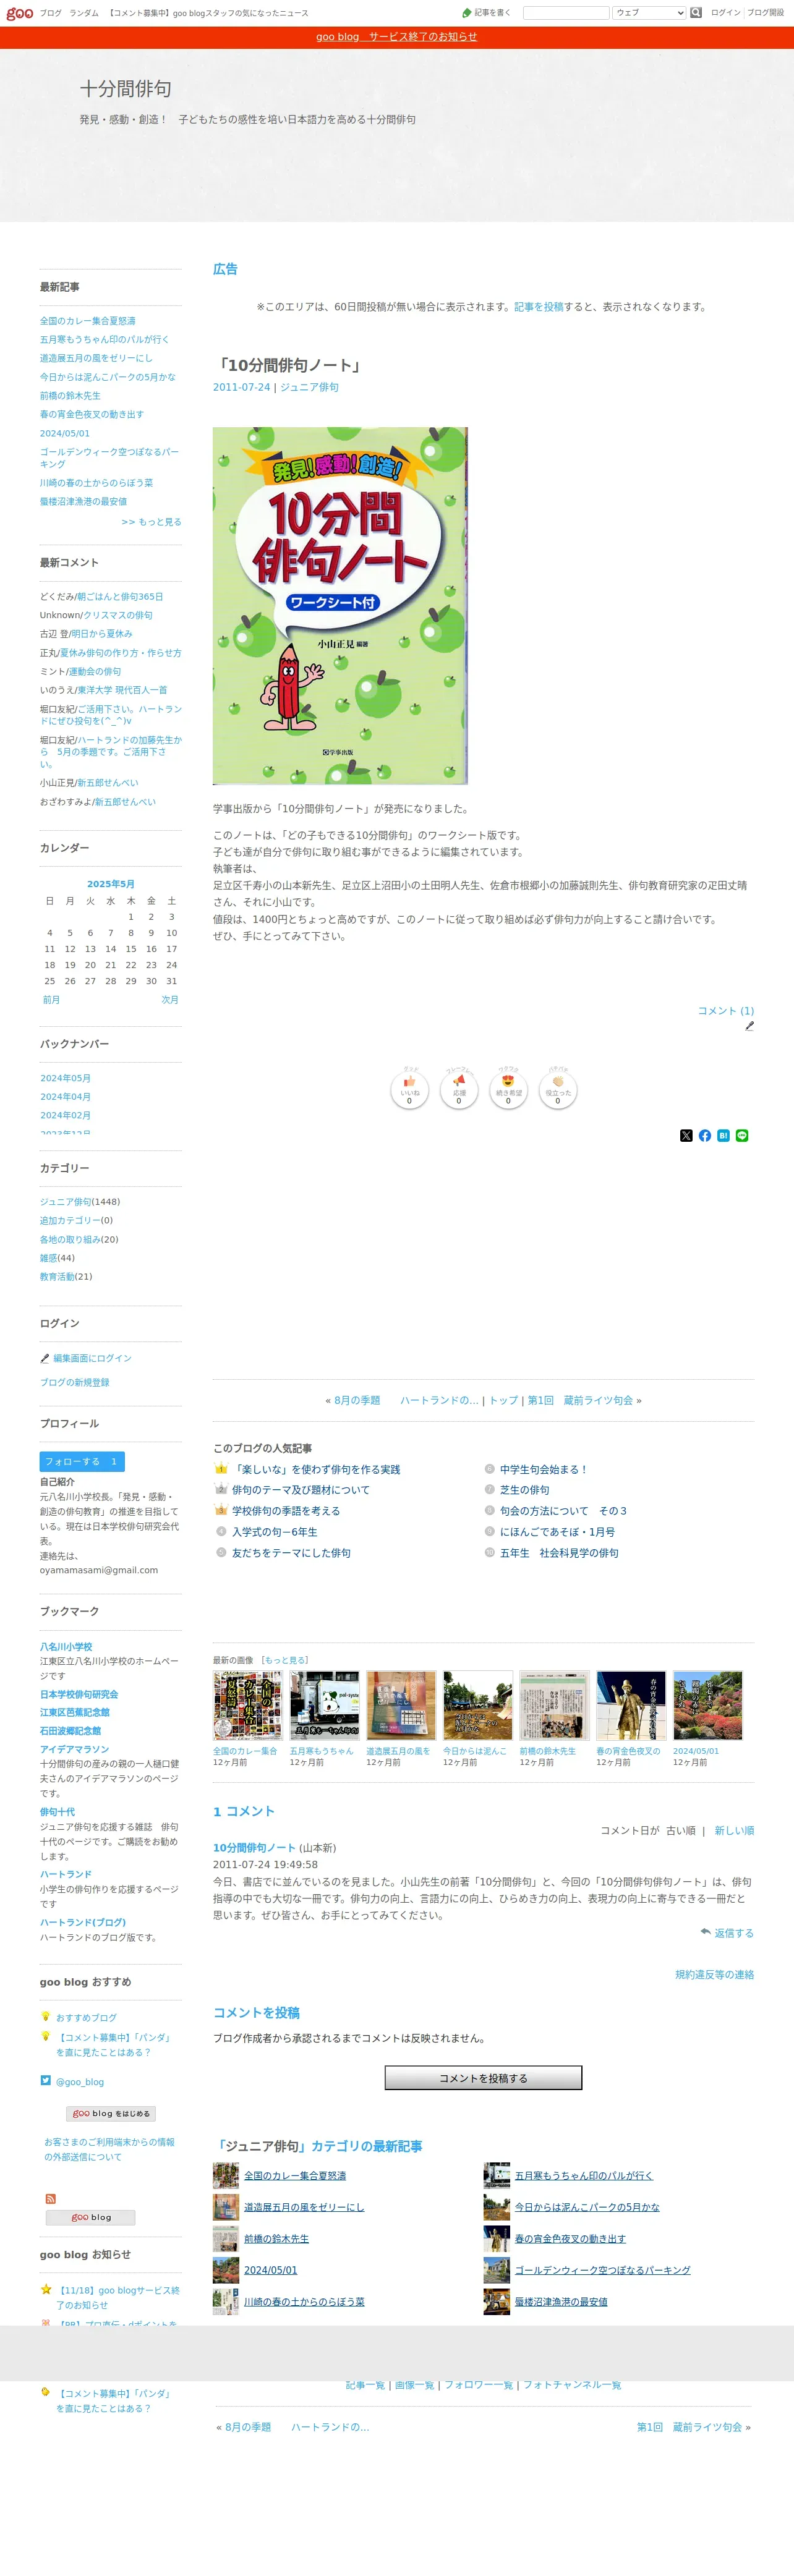Image resolution: width=794 pixels, height=2576 pixels.
Task: Open popular article 俳句のテーマ及び題材について
Action: pyautogui.click(x=300, y=1490)
